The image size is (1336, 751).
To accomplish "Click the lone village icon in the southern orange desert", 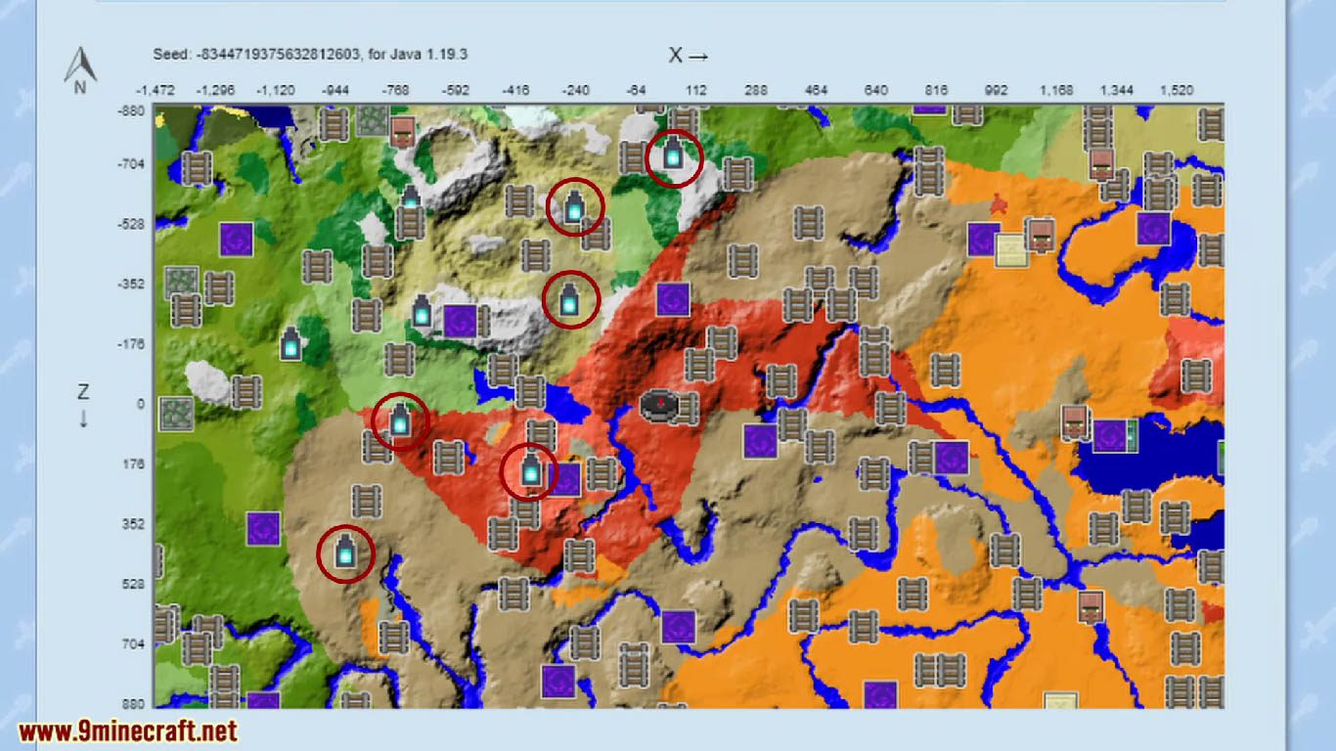I will tap(1091, 606).
